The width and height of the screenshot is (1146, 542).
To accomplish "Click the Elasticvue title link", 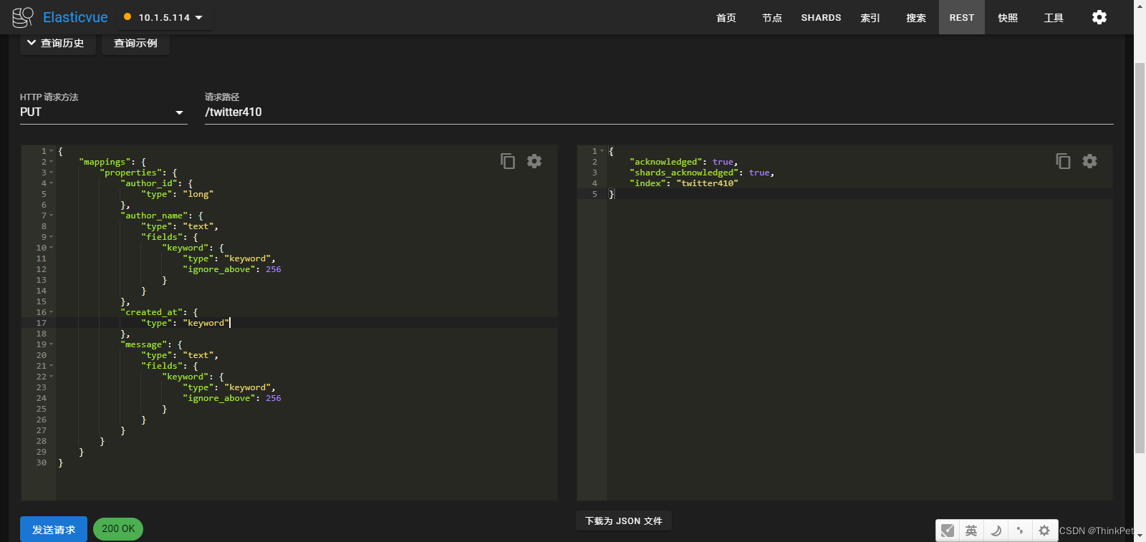I will coord(75,17).
